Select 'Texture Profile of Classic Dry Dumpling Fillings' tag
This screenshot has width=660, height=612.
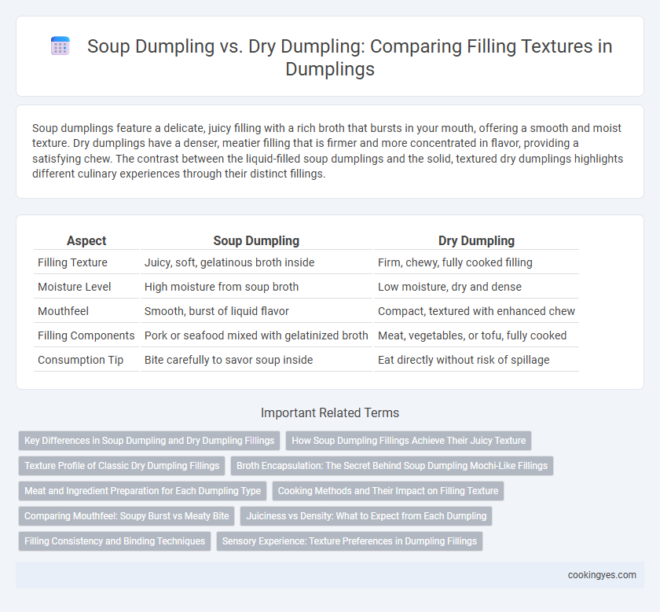click(x=122, y=466)
